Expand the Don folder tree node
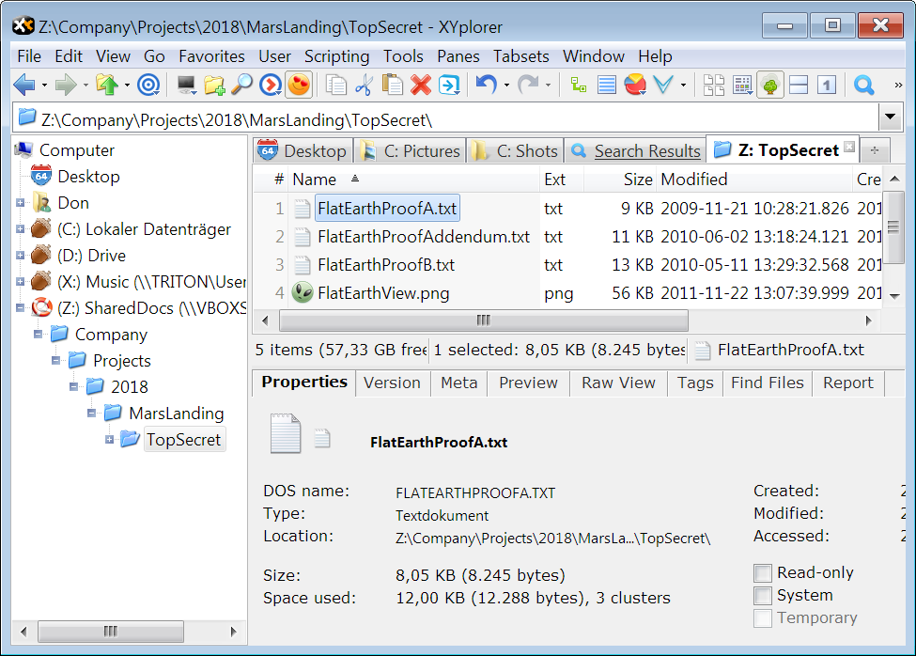The width and height of the screenshot is (916, 656). pos(20,203)
